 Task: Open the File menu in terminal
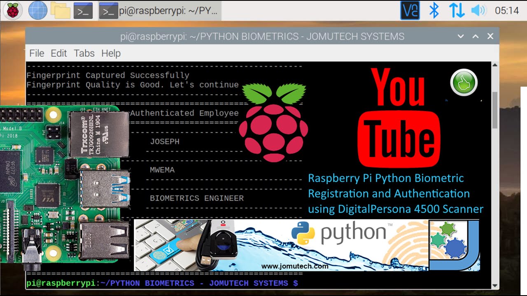[x=37, y=53]
